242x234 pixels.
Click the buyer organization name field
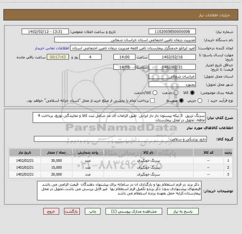(x=125, y=40)
